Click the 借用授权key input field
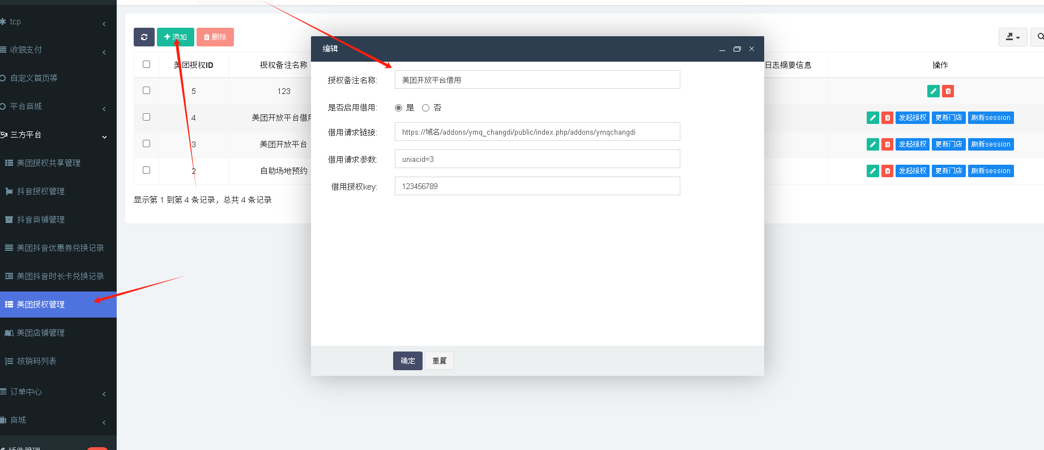This screenshot has height=450, width=1044. point(537,186)
